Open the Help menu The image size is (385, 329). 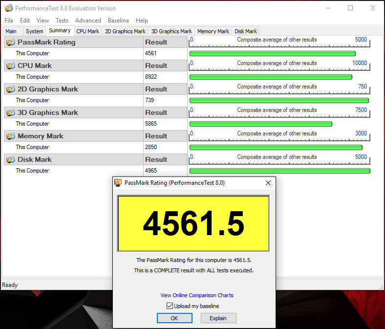142,21
